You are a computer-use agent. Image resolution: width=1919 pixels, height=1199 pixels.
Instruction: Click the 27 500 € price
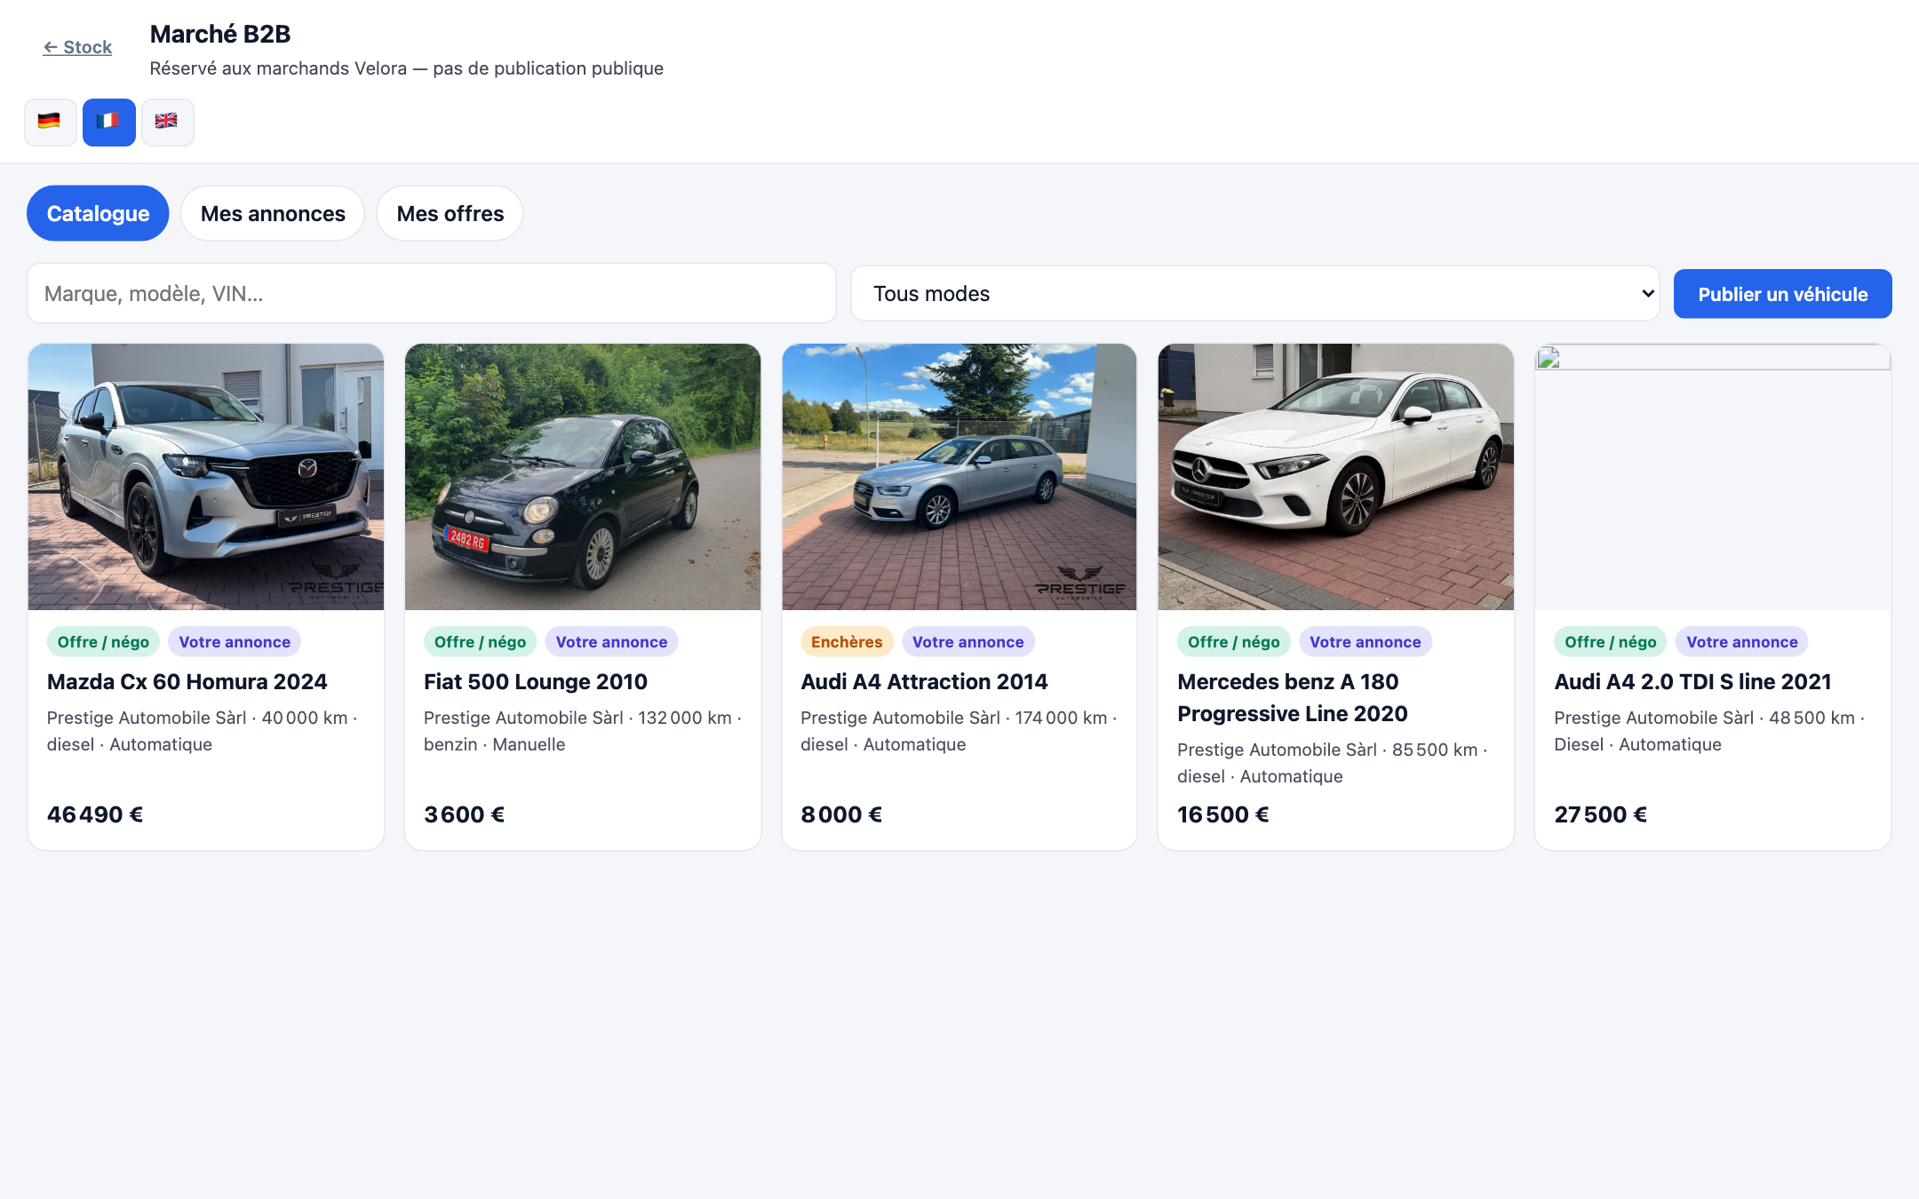[1600, 814]
